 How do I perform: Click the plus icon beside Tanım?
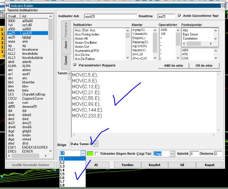point(69,73)
